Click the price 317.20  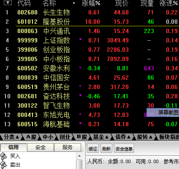coord(119,87)
